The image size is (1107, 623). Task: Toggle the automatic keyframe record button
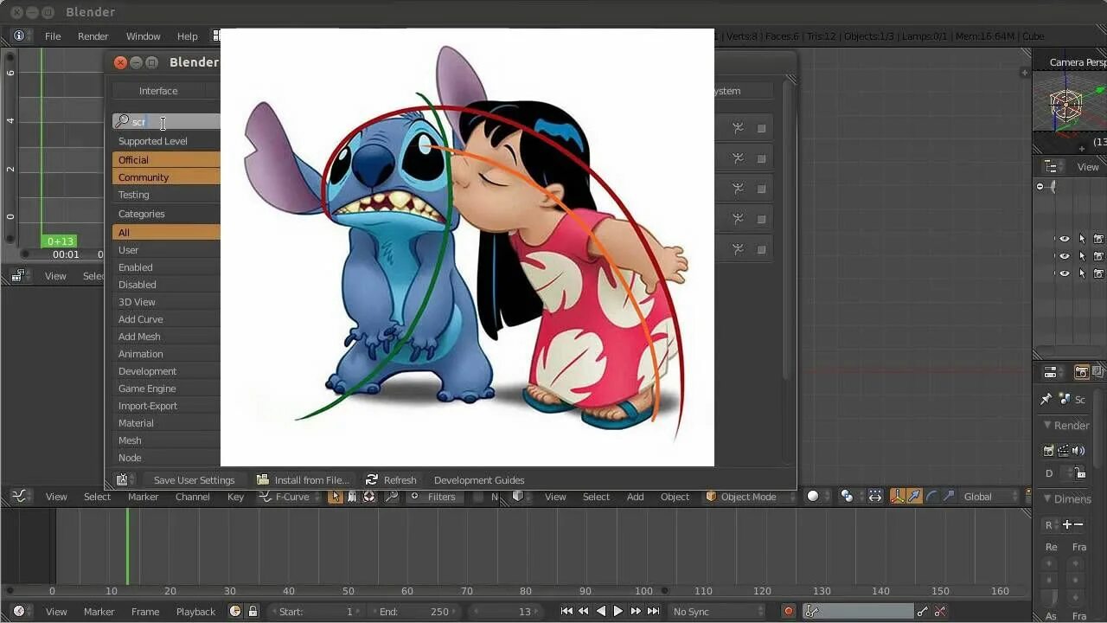click(788, 611)
